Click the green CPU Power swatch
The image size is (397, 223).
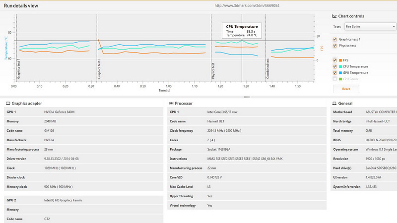click(340, 79)
